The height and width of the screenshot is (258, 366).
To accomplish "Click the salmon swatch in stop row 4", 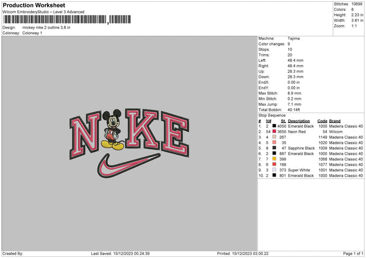I will tap(274, 142).
